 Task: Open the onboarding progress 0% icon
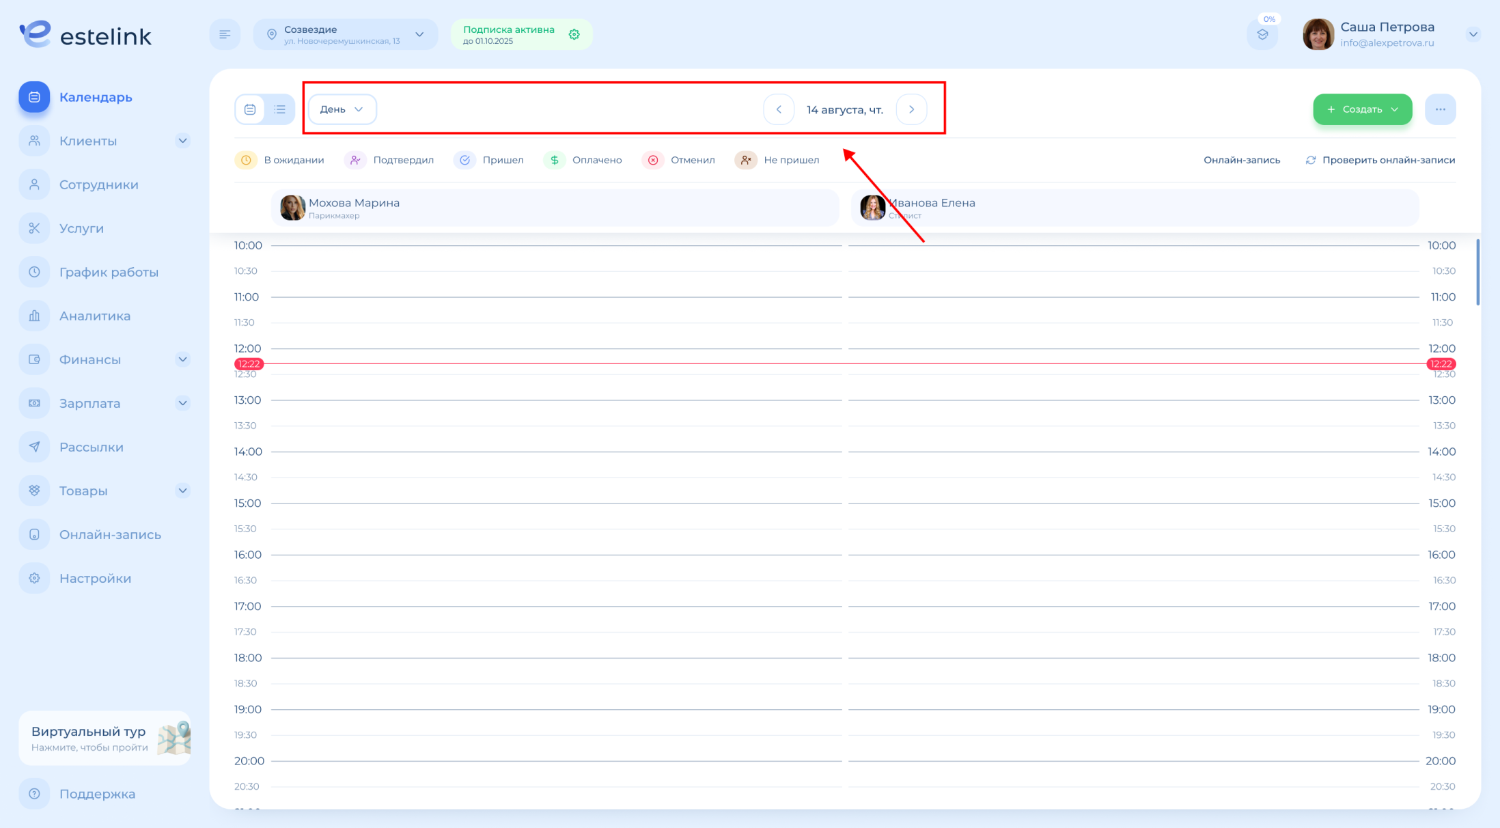point(1262,34)
